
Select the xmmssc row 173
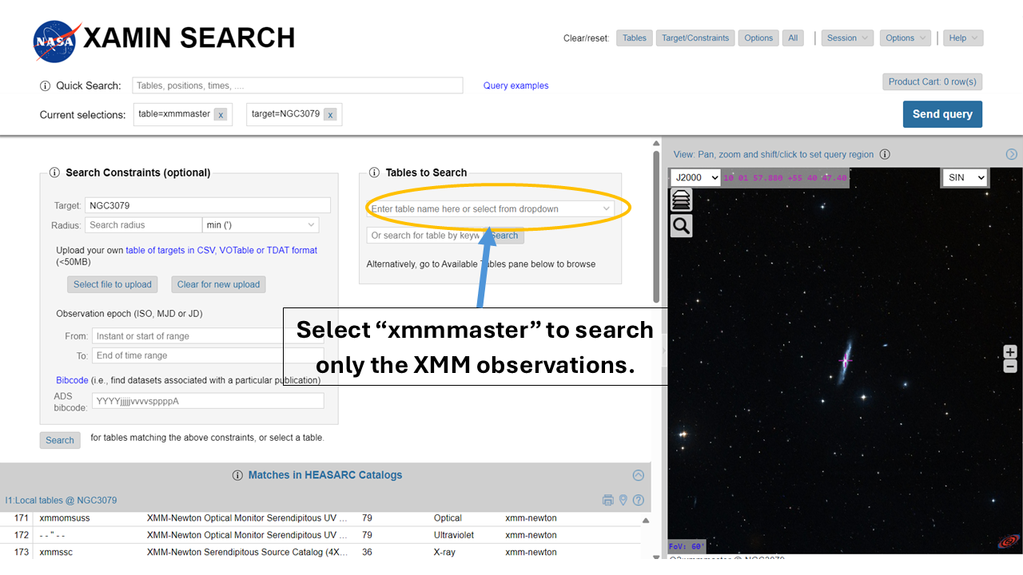tap(321, 552)
